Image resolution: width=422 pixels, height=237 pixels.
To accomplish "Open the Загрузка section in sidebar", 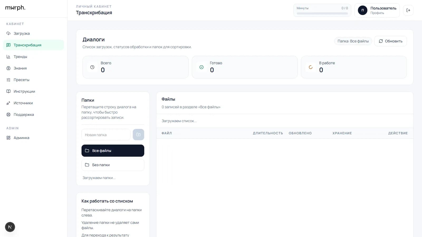I will (x=22, y=33).
